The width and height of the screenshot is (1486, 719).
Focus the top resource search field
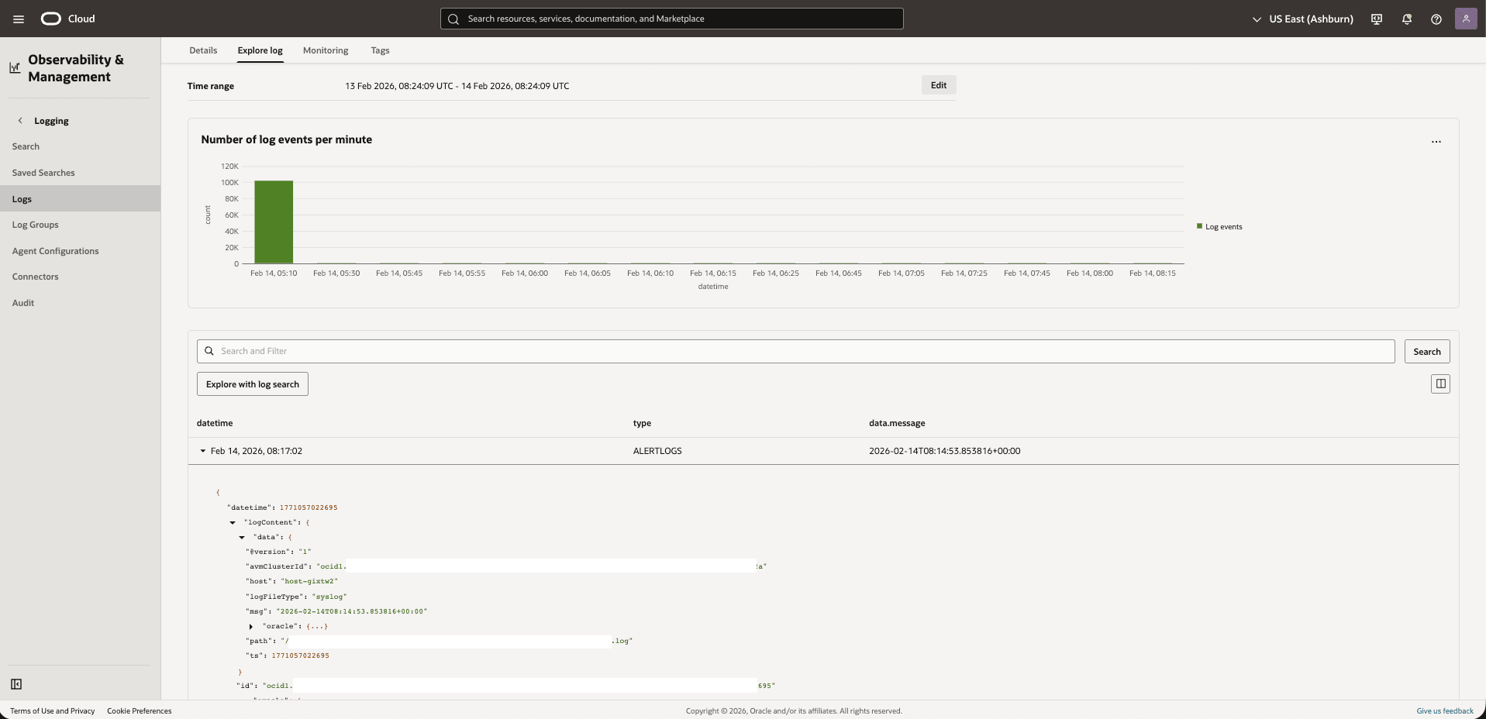click(672, 19)
